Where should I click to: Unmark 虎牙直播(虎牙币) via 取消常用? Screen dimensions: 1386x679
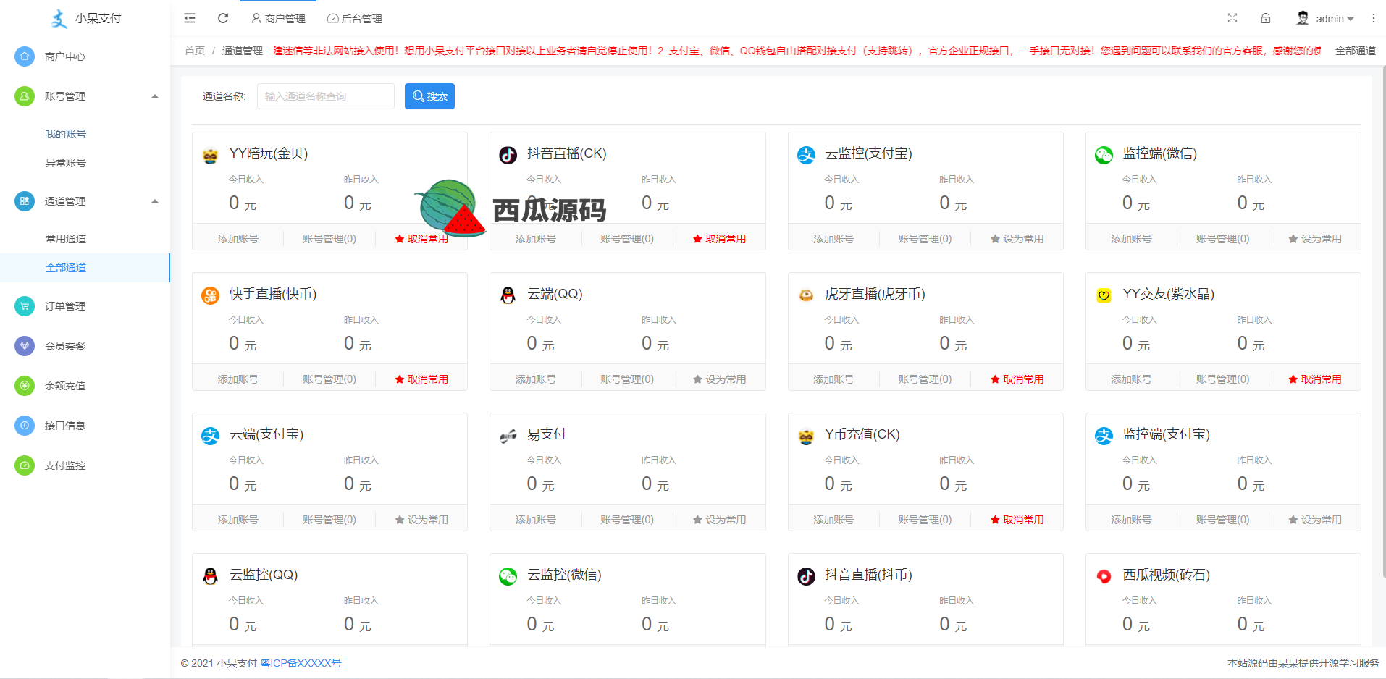[1017, 379]
